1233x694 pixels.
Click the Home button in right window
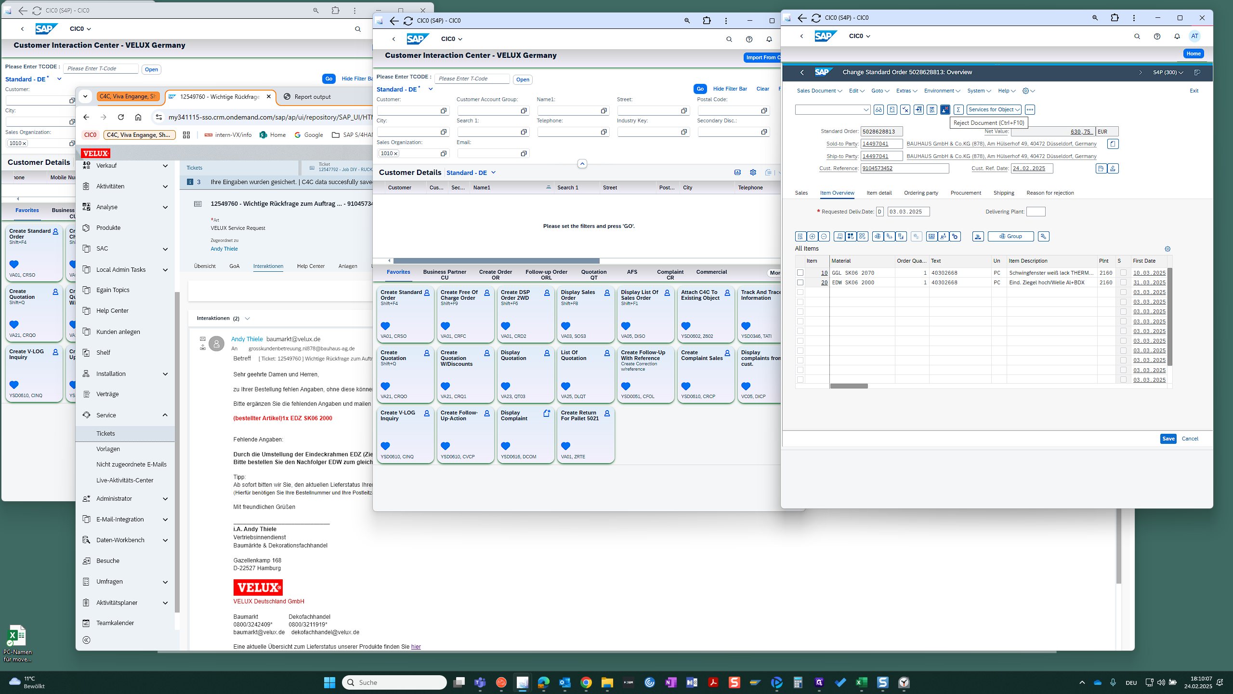[x=1194, y=53]
